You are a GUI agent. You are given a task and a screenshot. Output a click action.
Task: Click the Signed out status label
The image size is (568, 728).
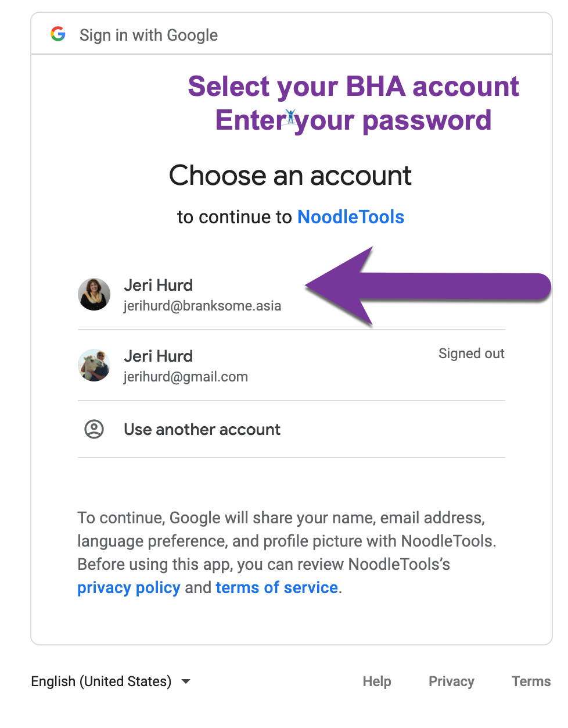471,354
